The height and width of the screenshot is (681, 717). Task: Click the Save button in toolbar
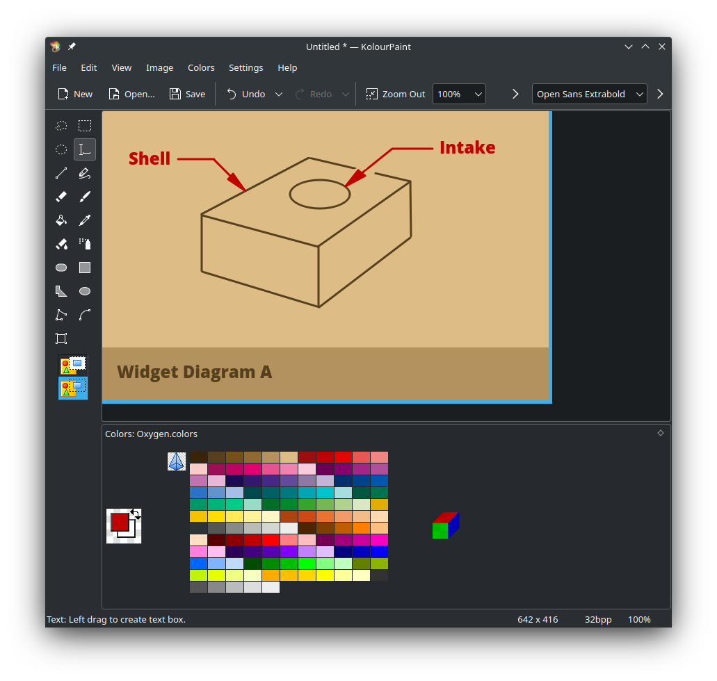[187, 94]
